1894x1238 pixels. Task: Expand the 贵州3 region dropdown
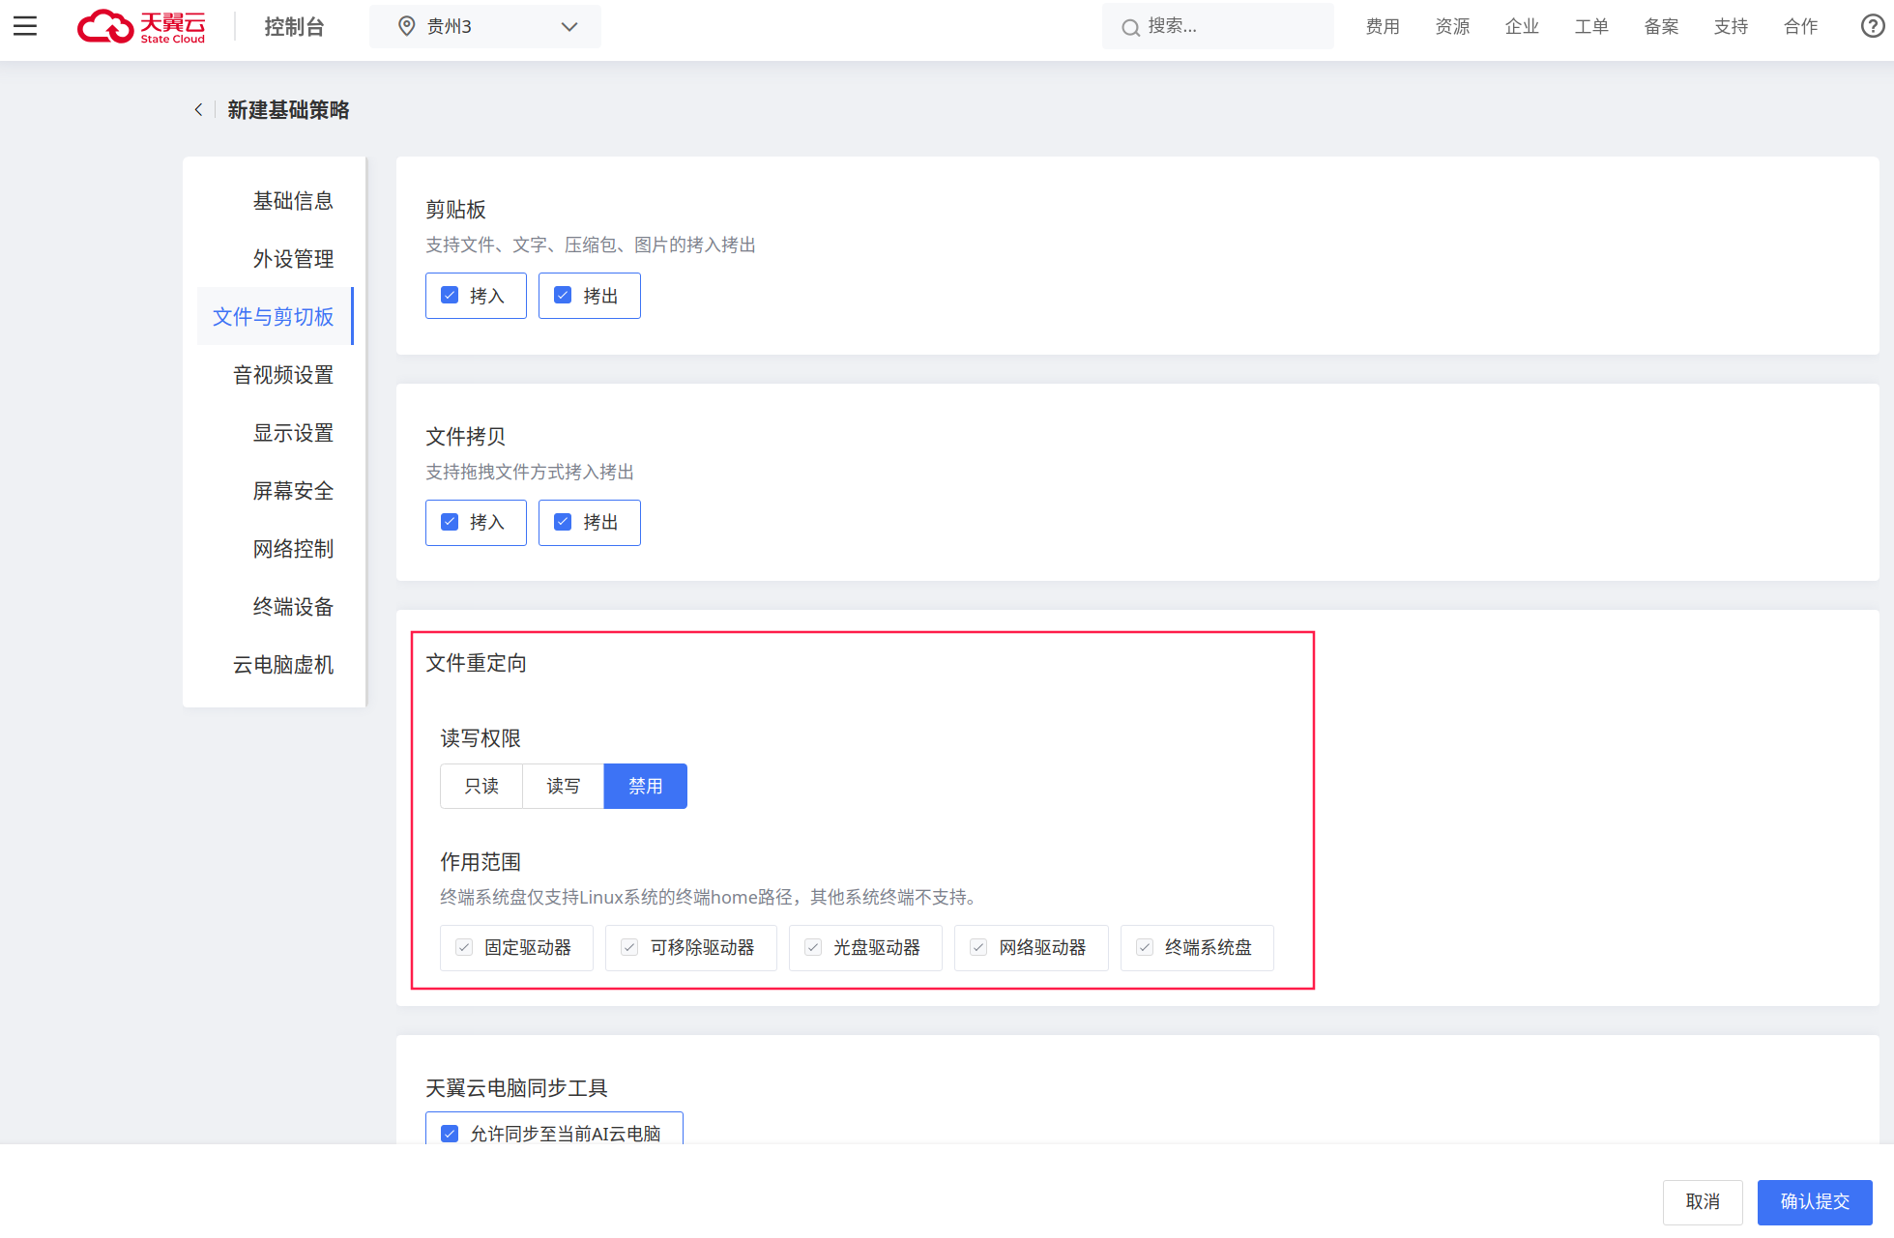pos(568,26)
